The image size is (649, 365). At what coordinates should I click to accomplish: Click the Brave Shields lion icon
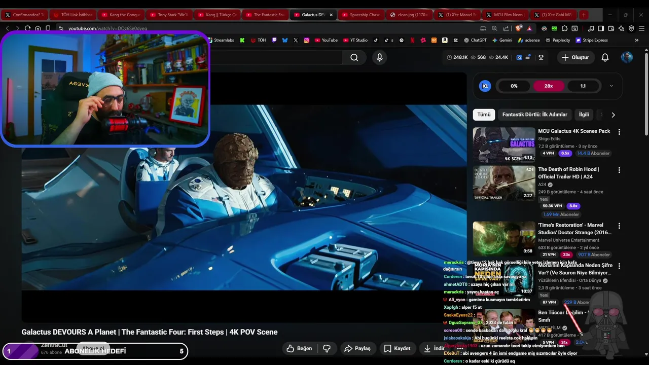click(519, 28)
